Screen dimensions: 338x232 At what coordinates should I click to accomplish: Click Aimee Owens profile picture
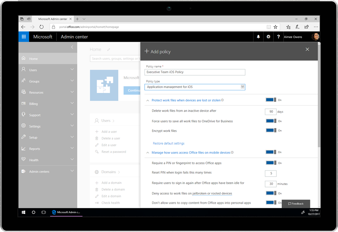[x=315, y=37]
